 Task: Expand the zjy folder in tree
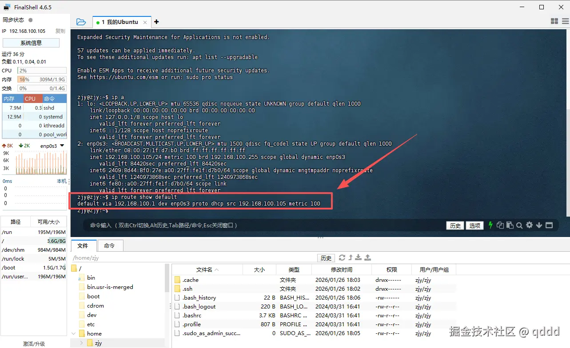pos(81,343)
